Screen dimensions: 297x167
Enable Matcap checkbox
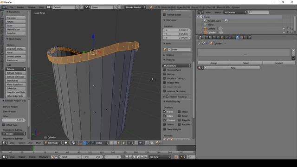click(164, 74)
